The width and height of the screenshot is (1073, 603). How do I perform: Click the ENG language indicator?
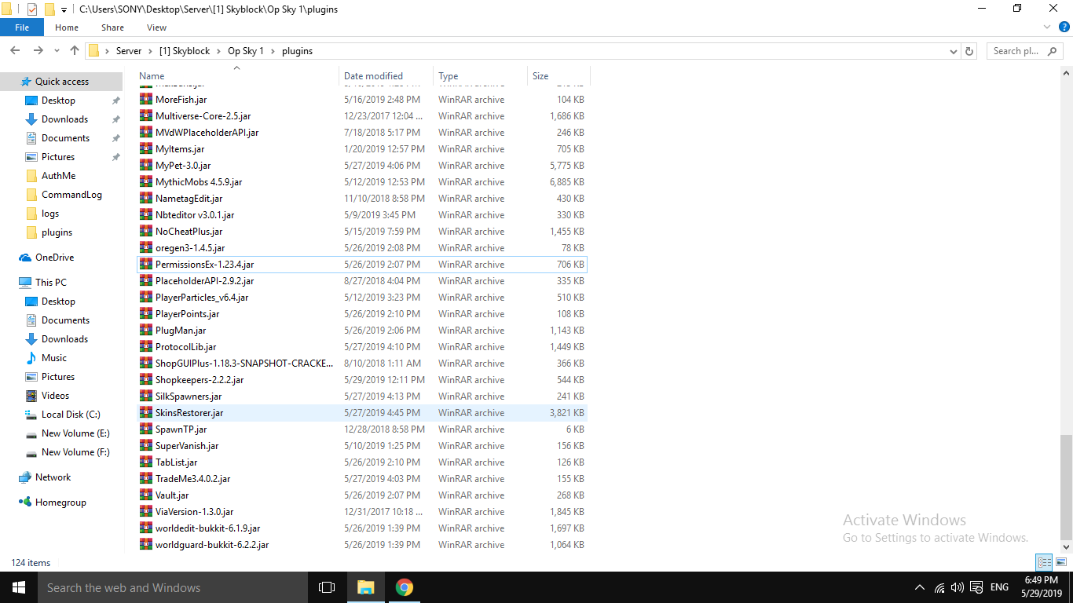coord(999,587)
